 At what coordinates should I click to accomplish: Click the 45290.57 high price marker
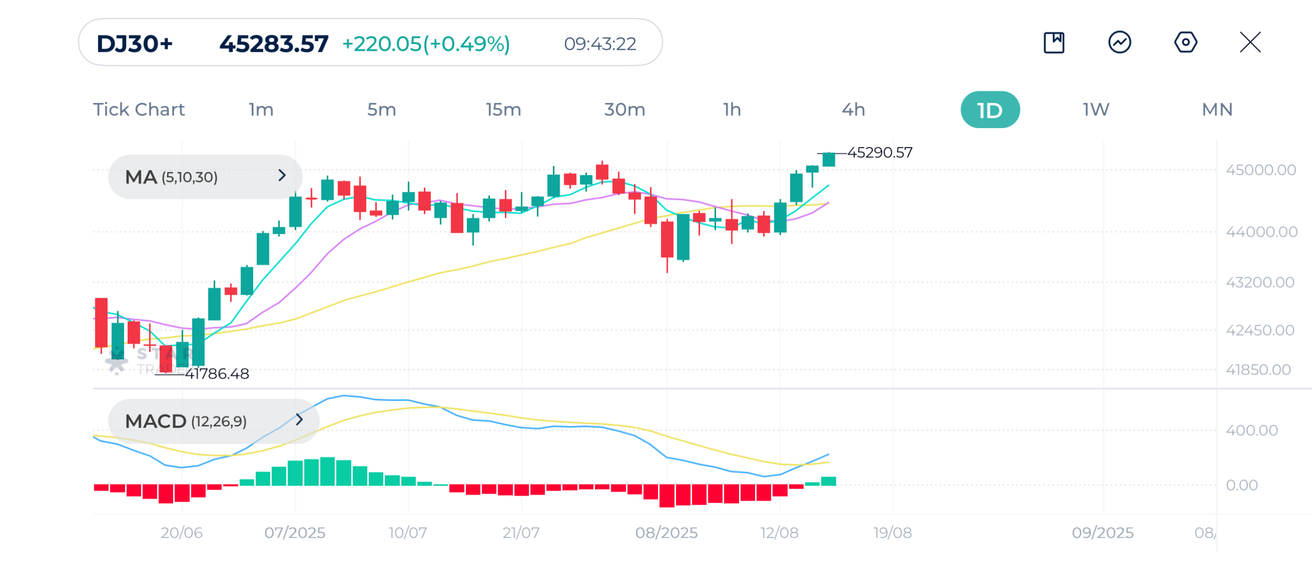tap(879, 153)
